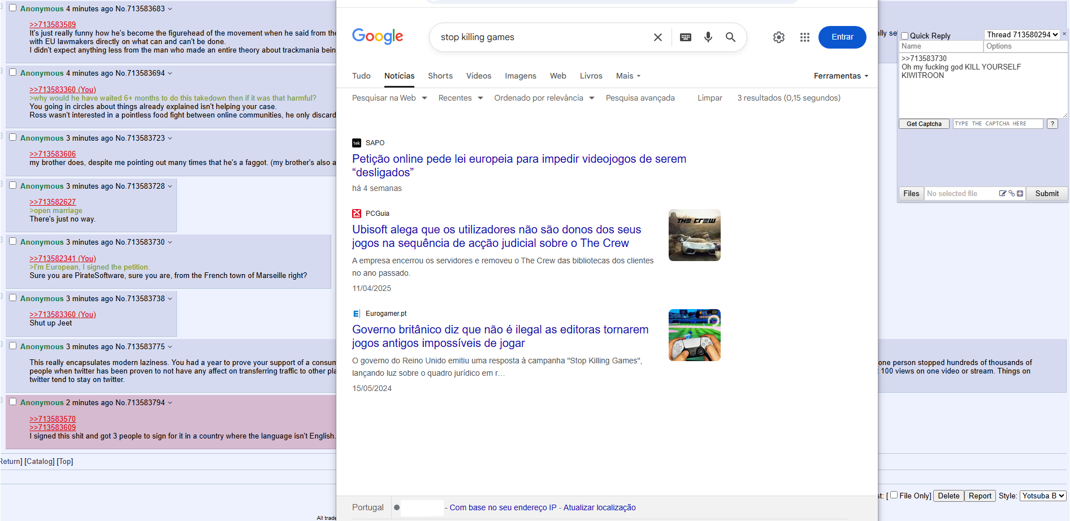Tick the checkbox for post No.713583775
Image resolution: width=1070 pixels, height=521 pixels.
click(x=13, y=346)
